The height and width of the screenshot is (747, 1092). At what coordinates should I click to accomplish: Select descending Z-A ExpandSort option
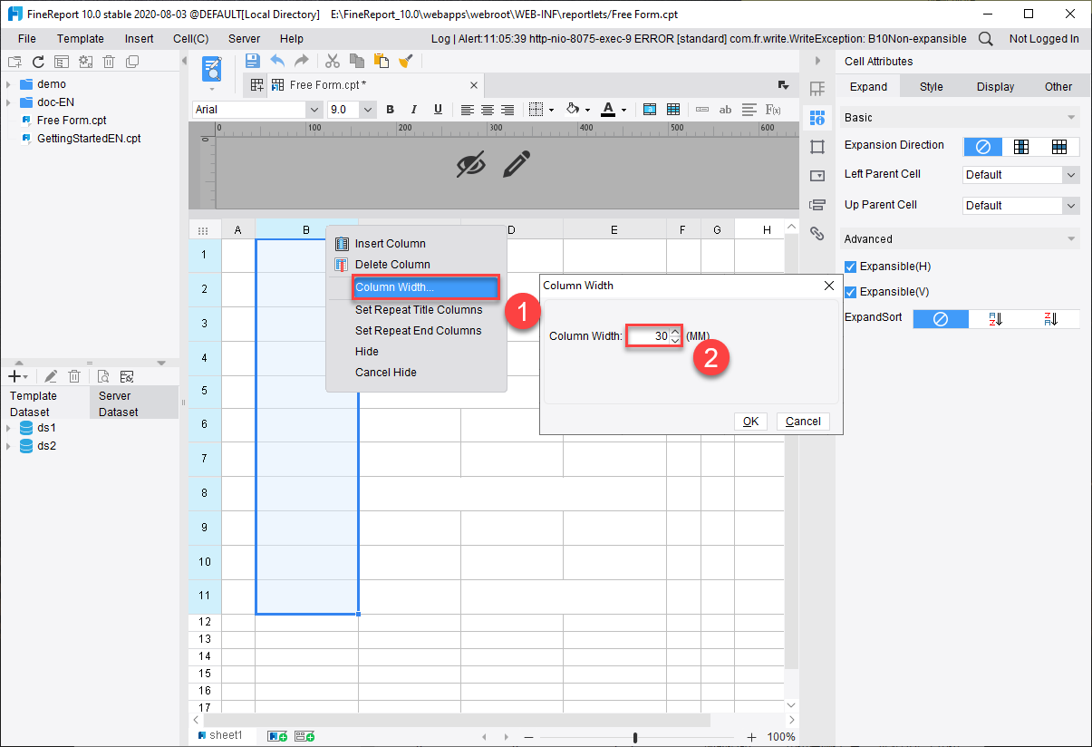tap(1051, 319)
